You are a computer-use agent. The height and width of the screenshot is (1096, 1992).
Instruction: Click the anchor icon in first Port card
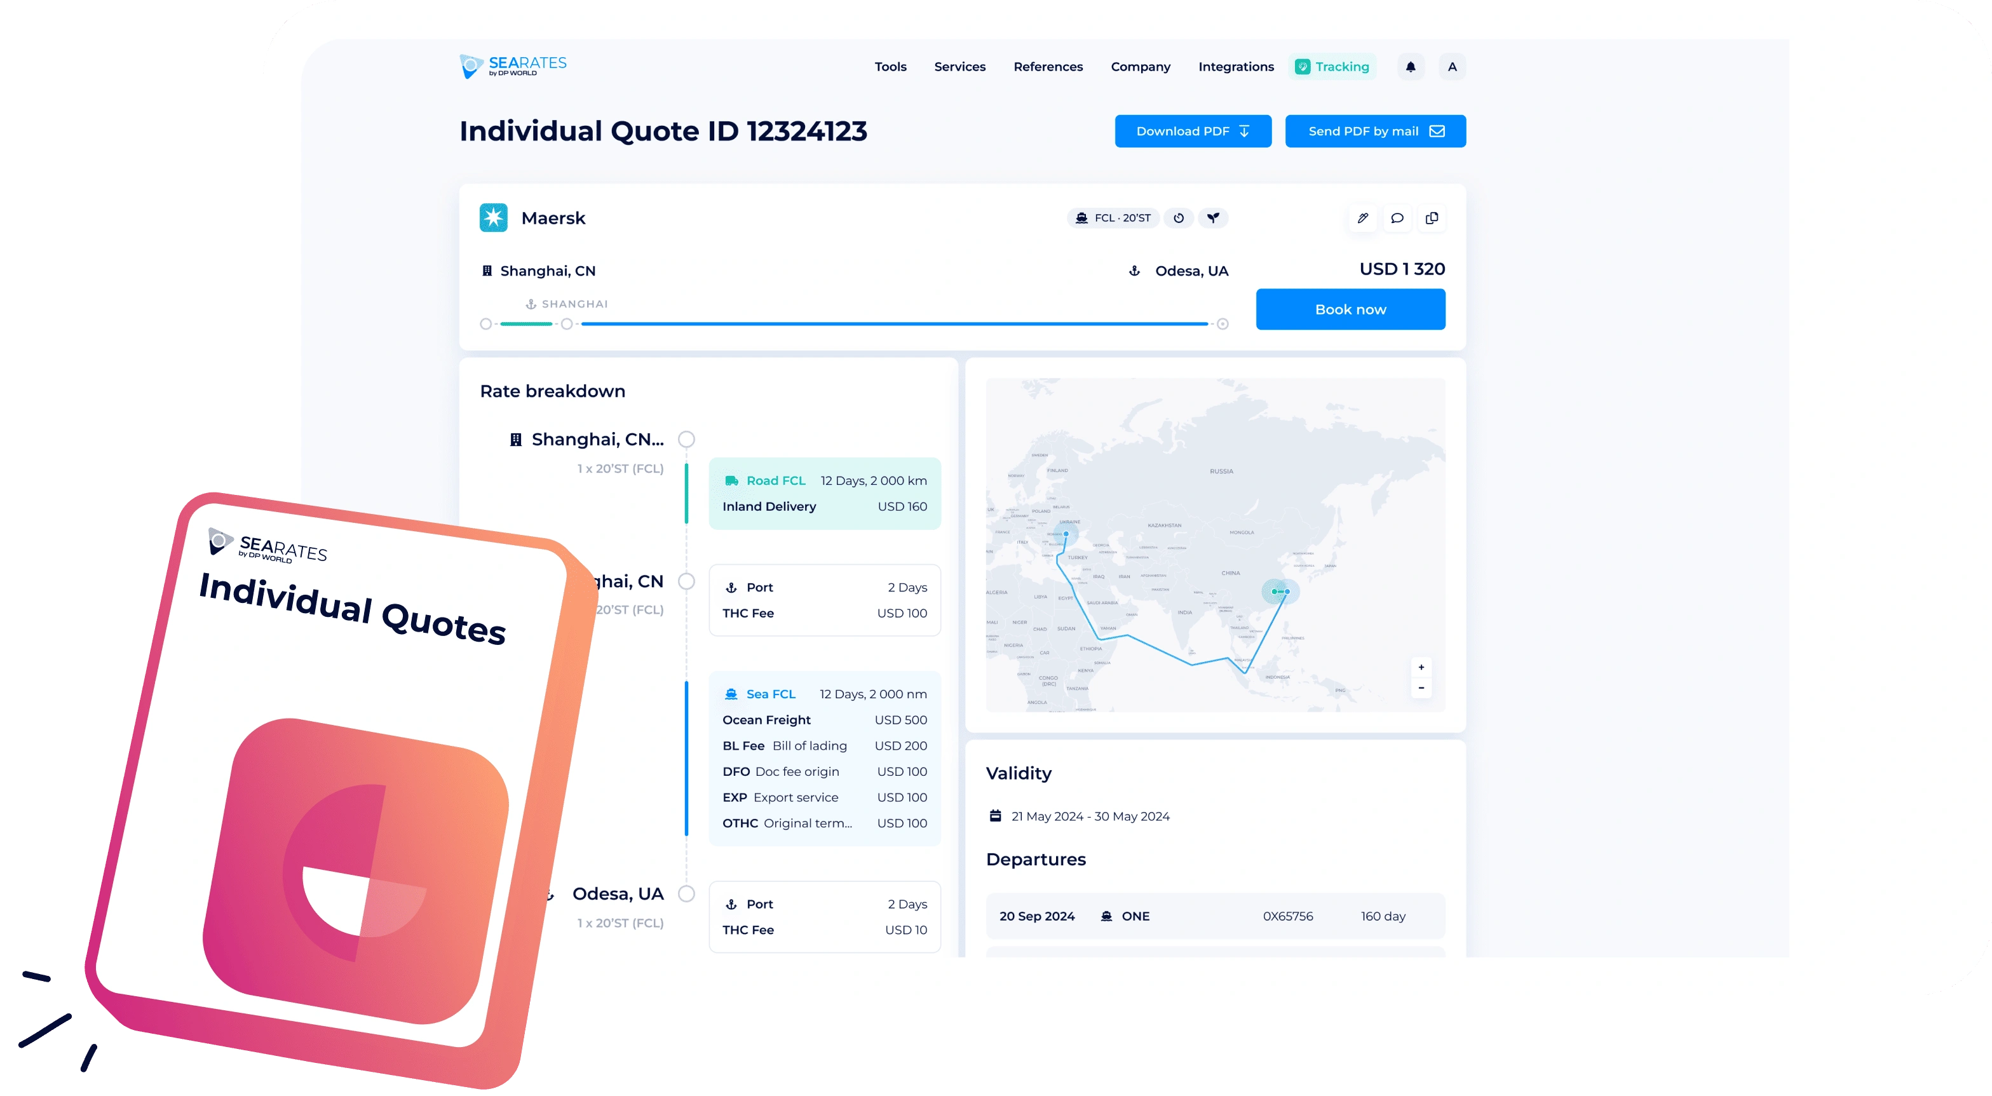click(x=731, y=587)
